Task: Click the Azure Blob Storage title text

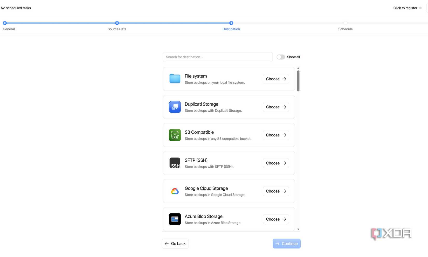Action: click(x=204, y=216)
